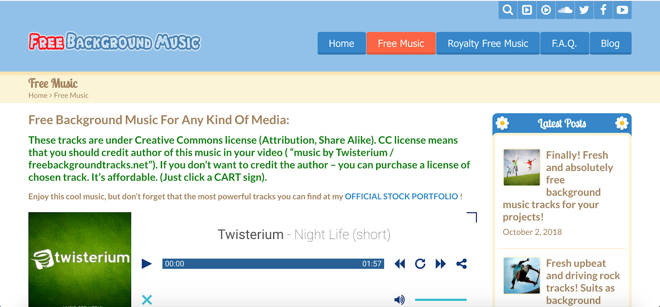
Task: Open the search icon in top bar
Action: pos(508,10)
